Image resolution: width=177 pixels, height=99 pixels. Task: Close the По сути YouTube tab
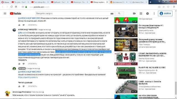(x=28, y=2)
